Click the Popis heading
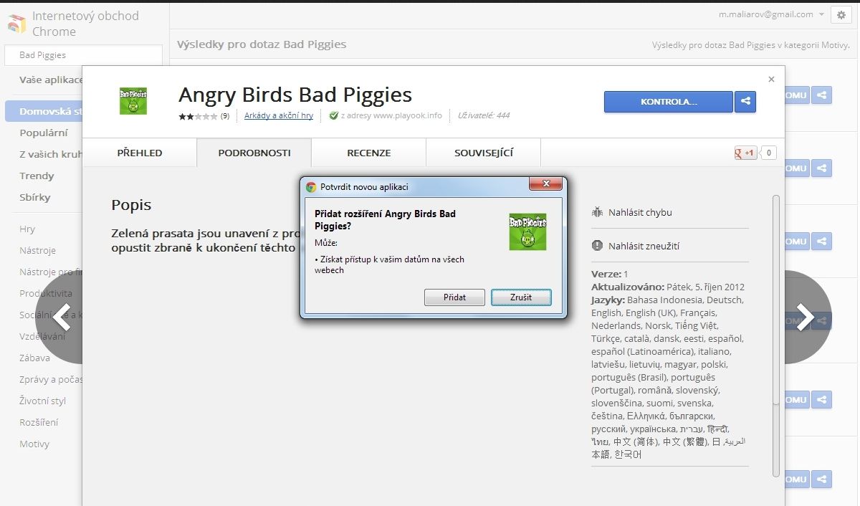860x506 pixels. pos(131,205)
